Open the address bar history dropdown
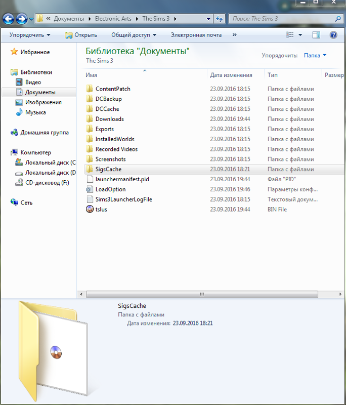Image resolution: width=346 pixels, height=405 pixels. [208, 19]
